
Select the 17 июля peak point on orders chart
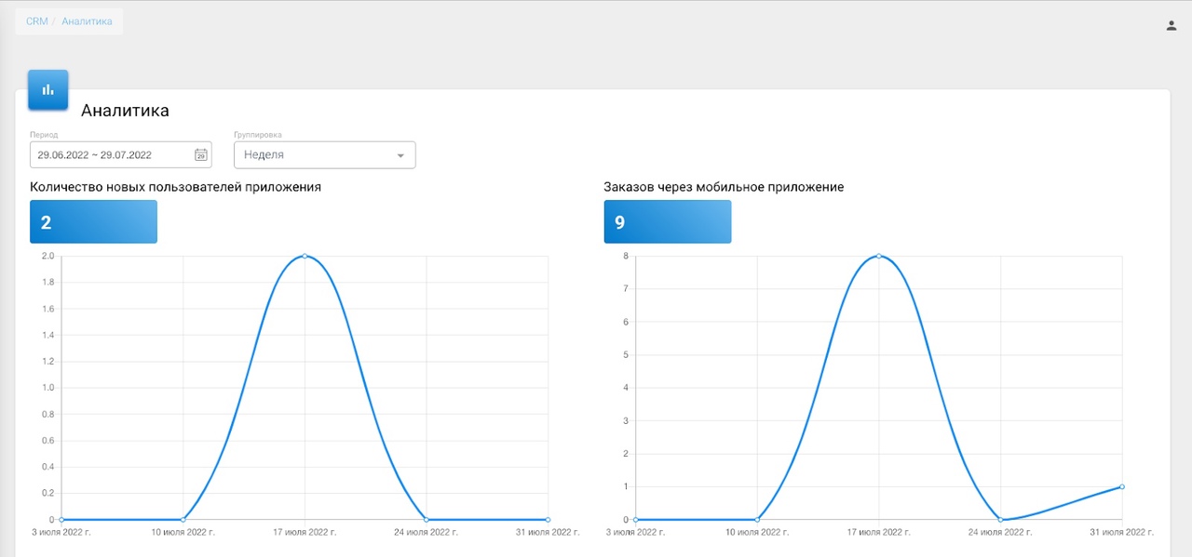[879, 256]
